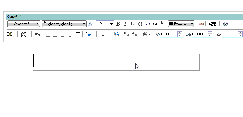The width and height of the screenshot is (243, 117).
Task: Click the a·b tracking 1.0000 field
Action: coord(199,34)
